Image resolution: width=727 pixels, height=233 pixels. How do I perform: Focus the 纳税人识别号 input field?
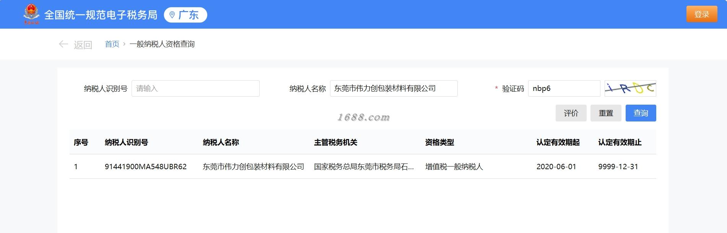point(195,88)
